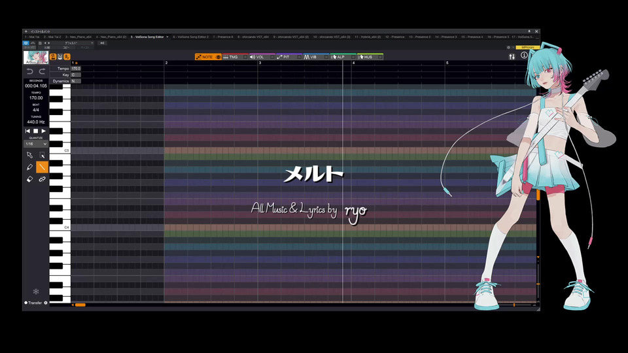Viewport: 628px width, 353px height.
Task: Select the 7 - Presence 6 tab
Action: click(x=223, y=37)
